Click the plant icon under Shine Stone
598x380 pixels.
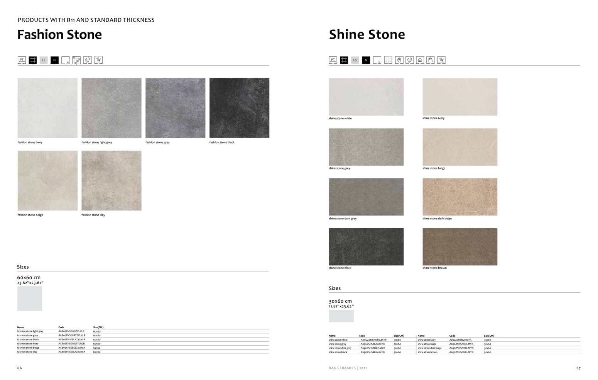(x=441, y=60)
